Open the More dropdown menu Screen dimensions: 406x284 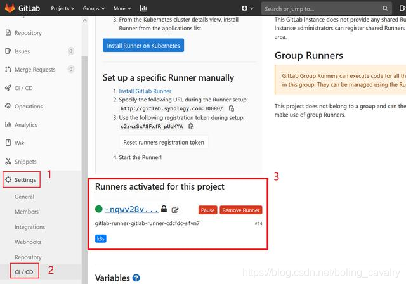(x=122, y=8)
